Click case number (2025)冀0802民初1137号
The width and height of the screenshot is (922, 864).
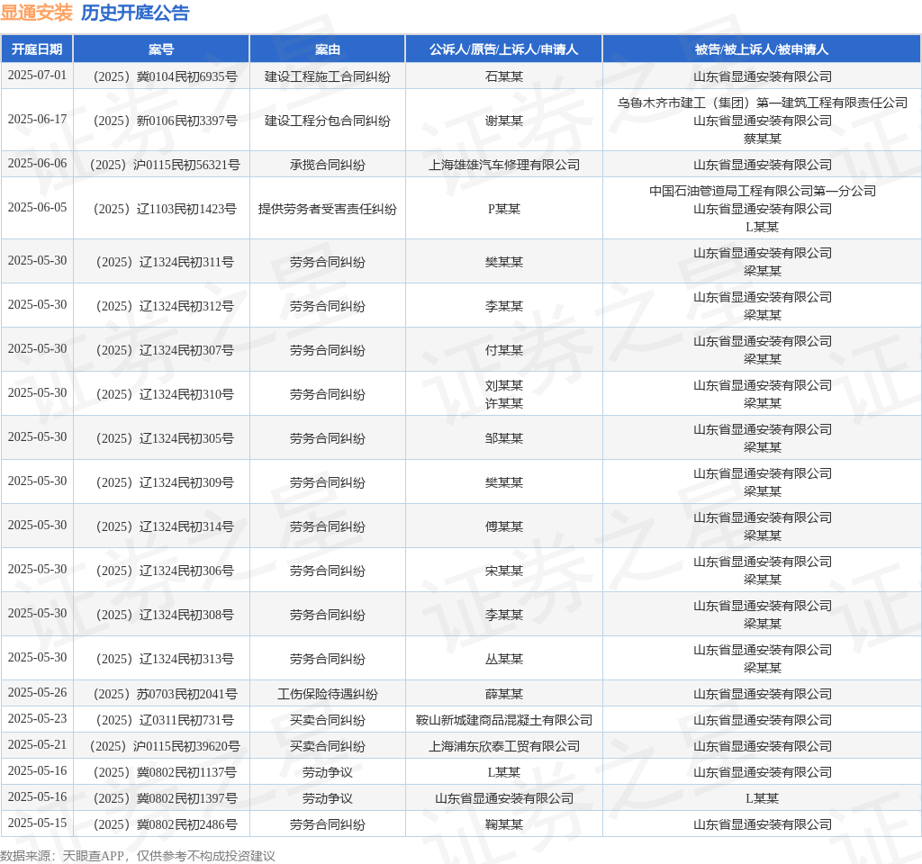coord(161,771)
